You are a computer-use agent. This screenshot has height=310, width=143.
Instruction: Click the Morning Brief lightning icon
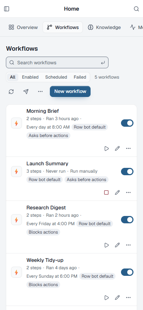(x=16, y=123)
